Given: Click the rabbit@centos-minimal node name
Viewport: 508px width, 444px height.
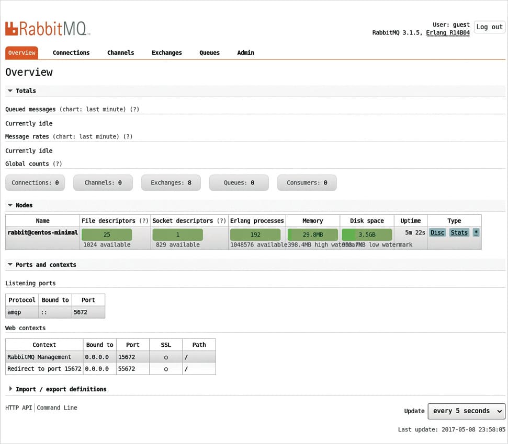Looking at the screenshot, I should coord(42,232).
